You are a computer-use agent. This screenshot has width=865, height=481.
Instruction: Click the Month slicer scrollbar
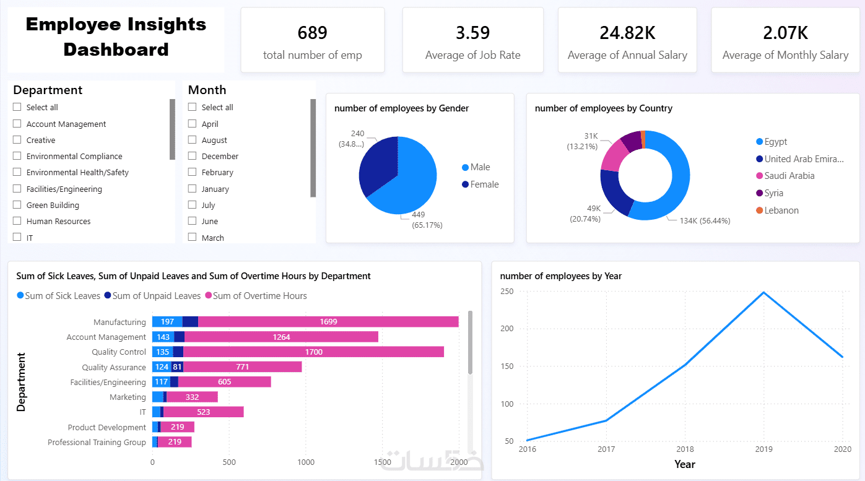tap(313, 148)
